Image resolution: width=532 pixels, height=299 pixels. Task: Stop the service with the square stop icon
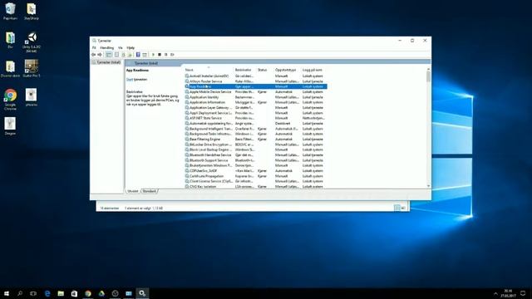[x=160, y=55]
